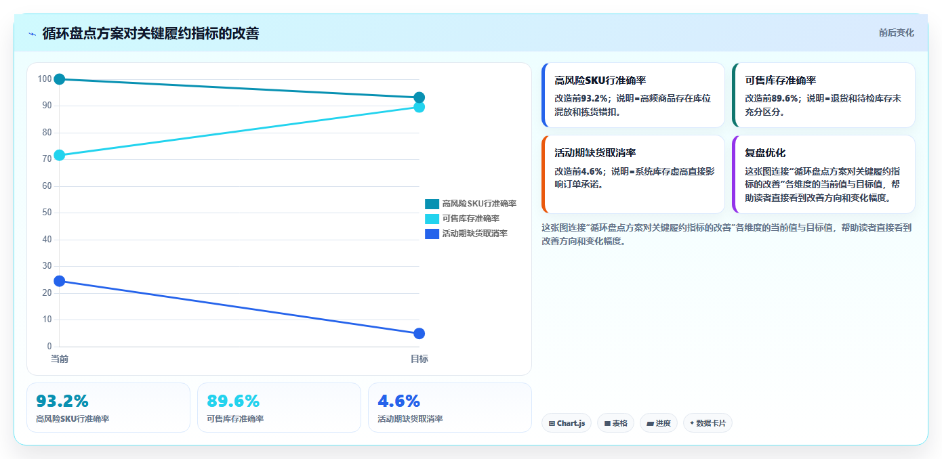Toggle 可售库存准确率 legend swatch
Image resolution: width=942 pixels, height=459 pixels.
pos(432,219)
